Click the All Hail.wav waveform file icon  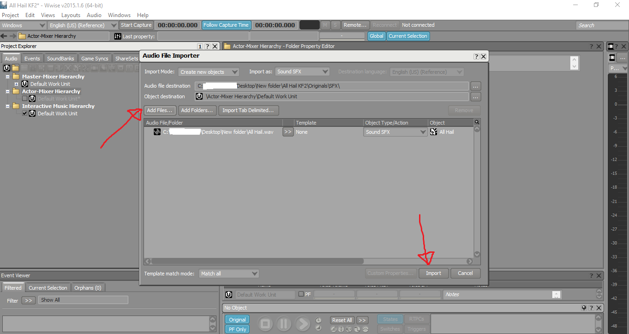click(157, 132)
